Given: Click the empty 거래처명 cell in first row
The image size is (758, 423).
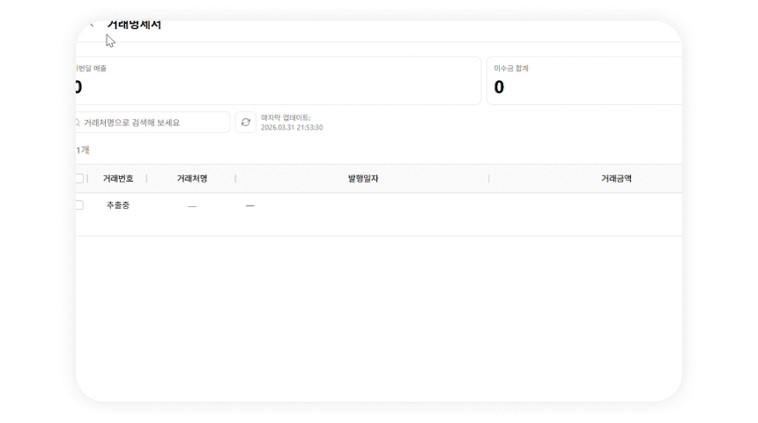Looking at the screenshot, I should (192, 205).
